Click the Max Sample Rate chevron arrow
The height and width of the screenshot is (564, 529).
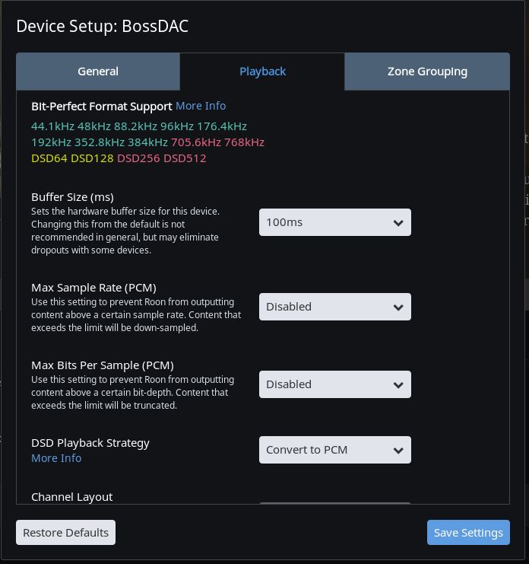coord(398,307)
